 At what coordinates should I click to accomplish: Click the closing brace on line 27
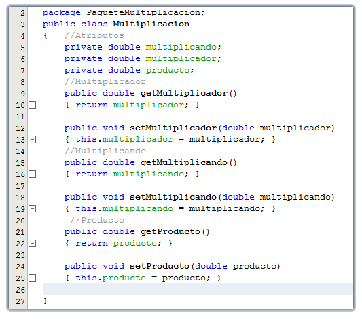pos(46,301)
